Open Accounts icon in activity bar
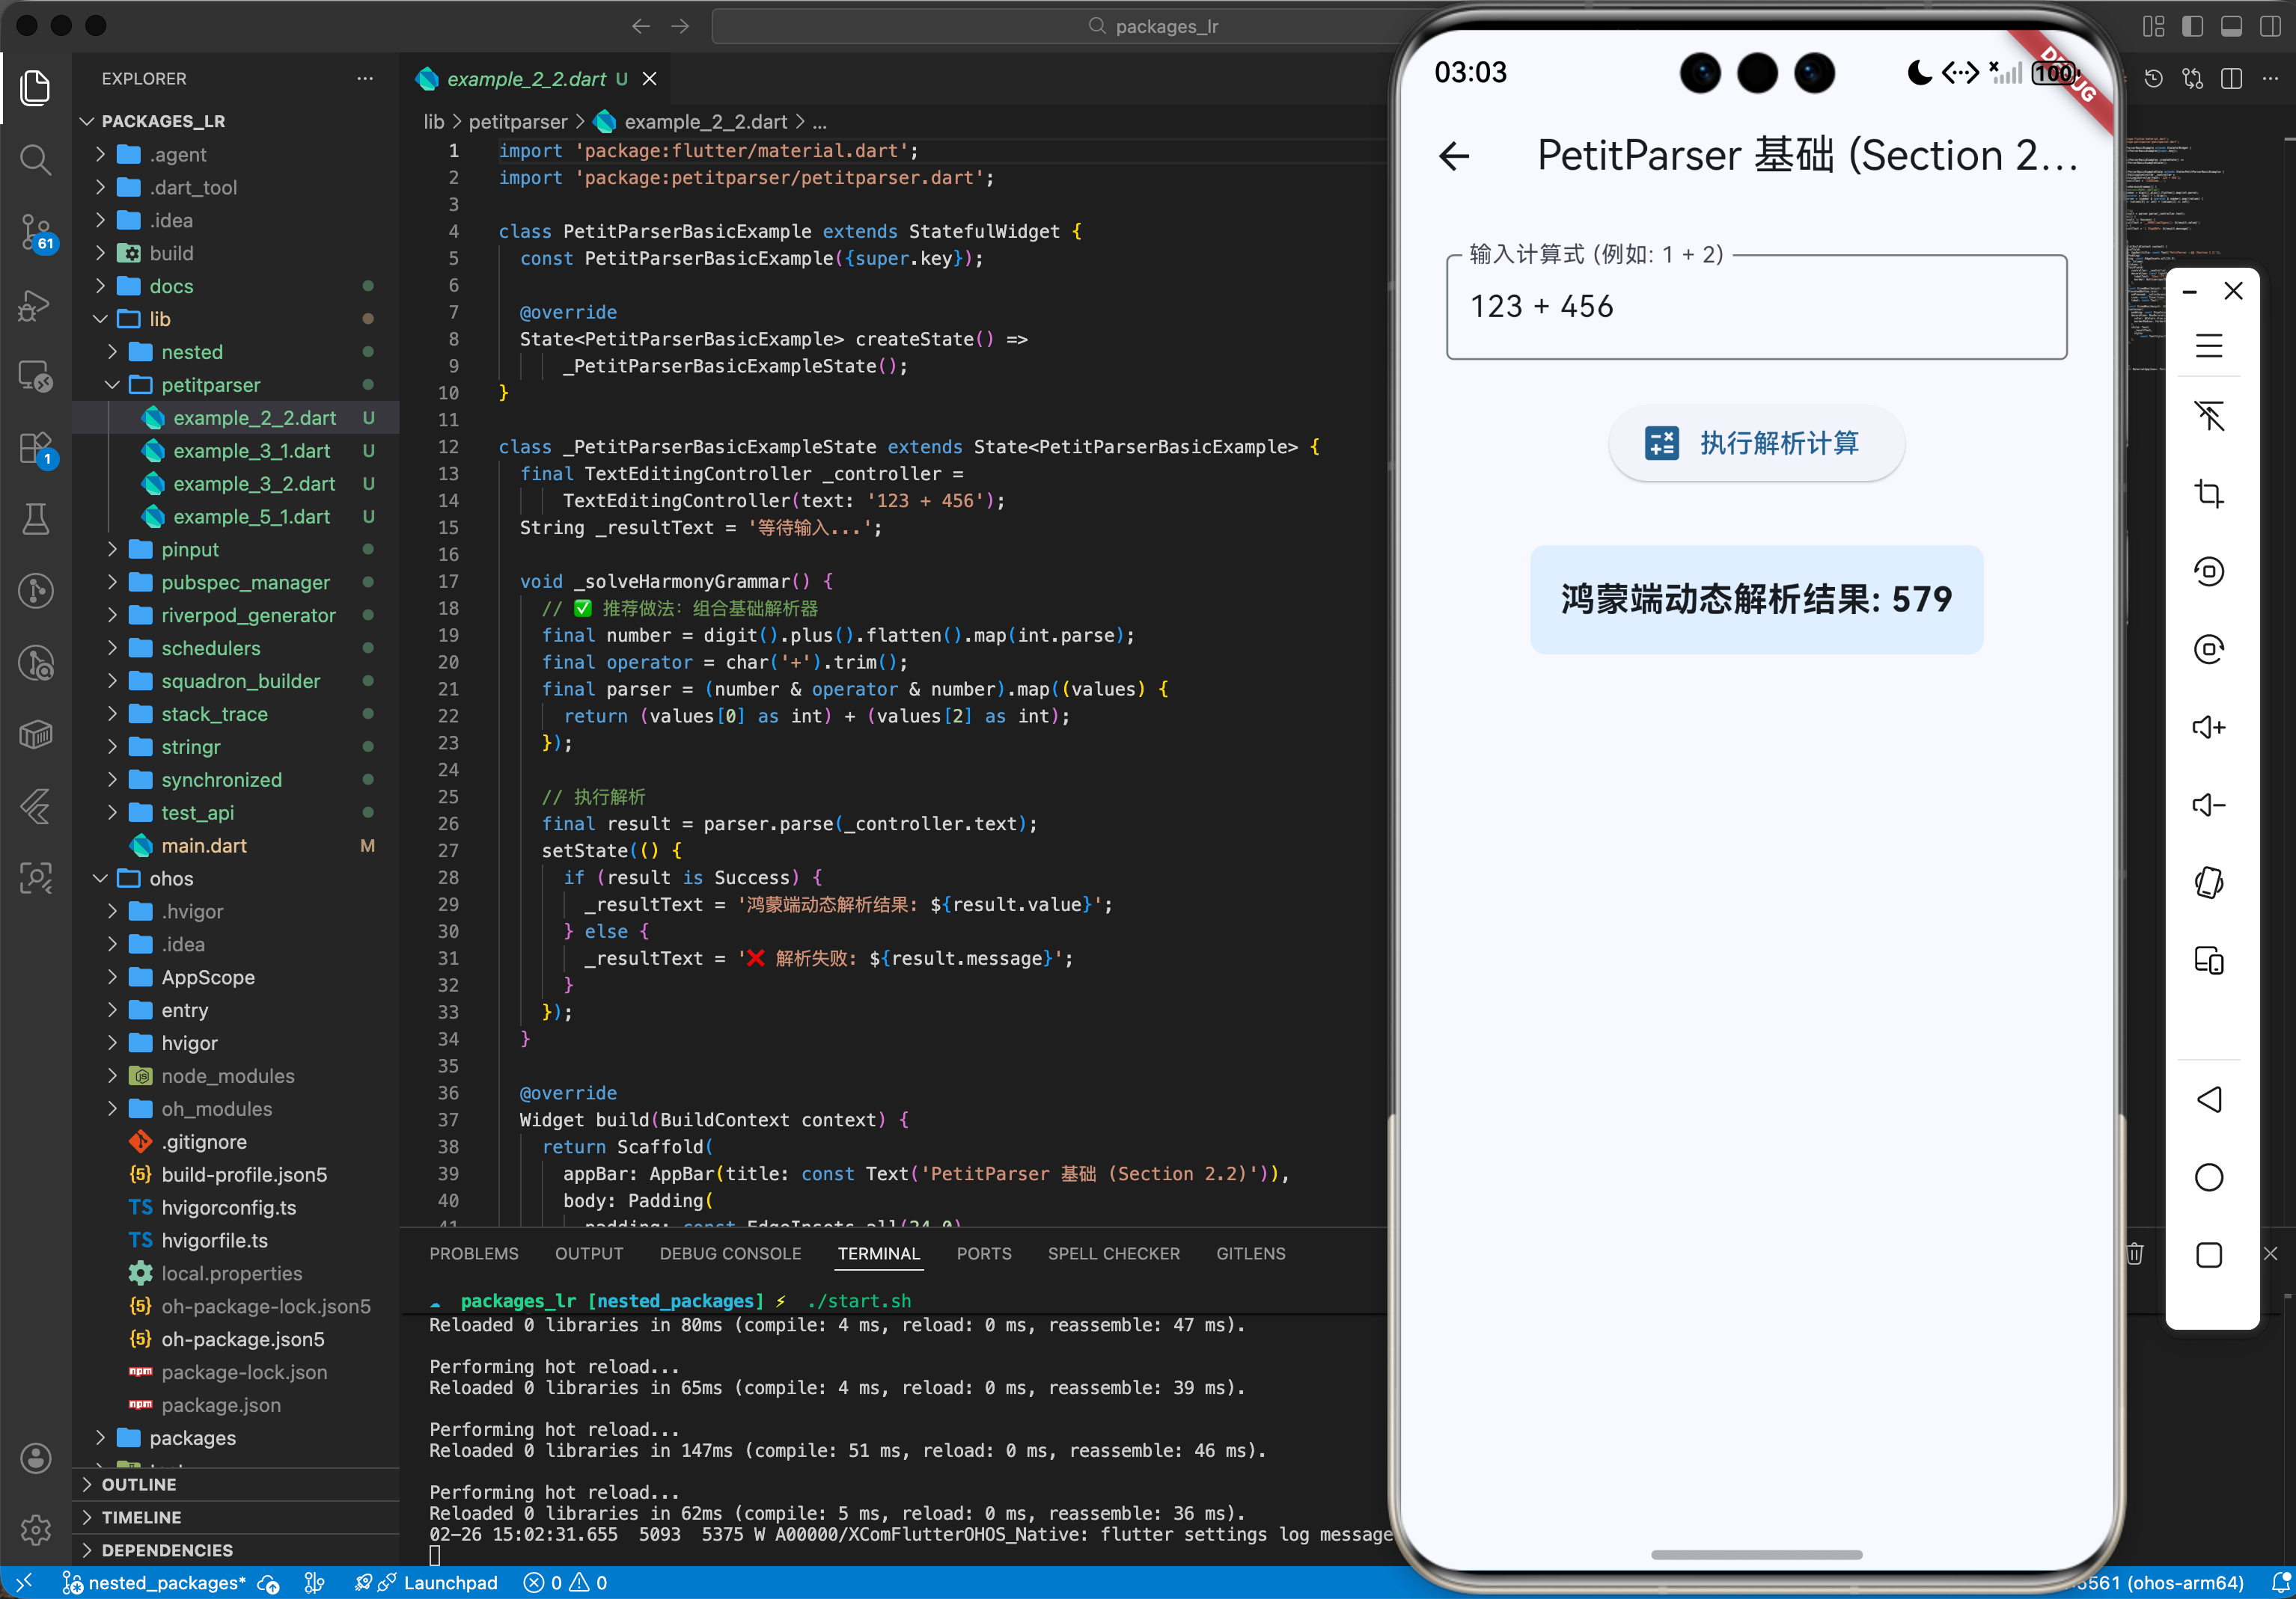 coord(36,1458)
